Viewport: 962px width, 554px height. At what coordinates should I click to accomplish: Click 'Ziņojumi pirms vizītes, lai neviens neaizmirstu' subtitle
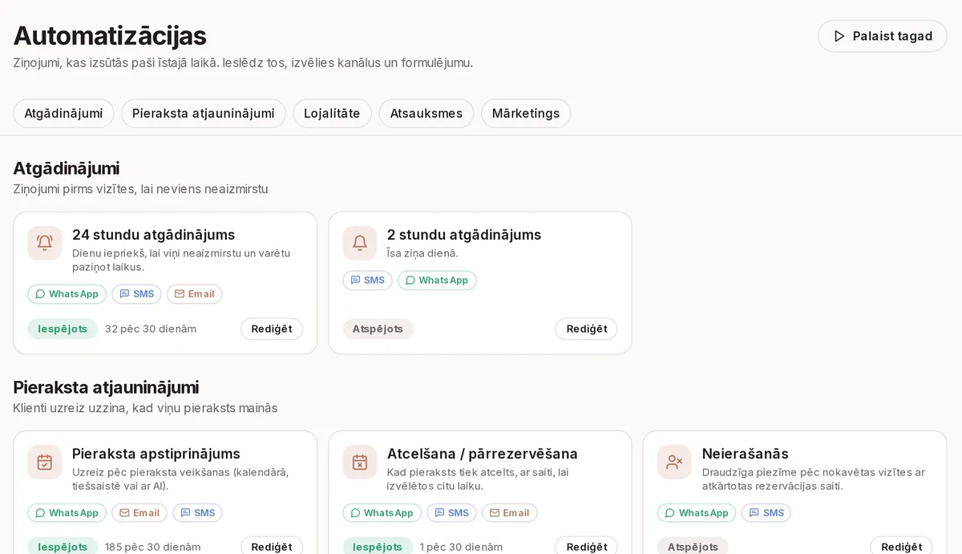click(140, 189)
